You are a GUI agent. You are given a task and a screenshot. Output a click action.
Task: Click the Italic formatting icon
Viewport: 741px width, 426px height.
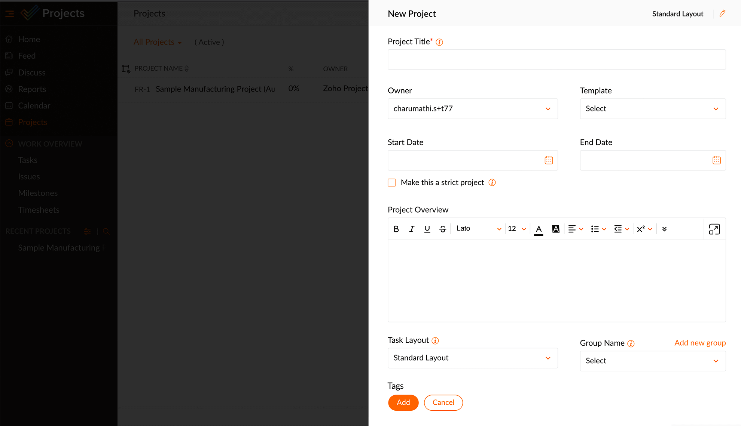pos(412,228)
